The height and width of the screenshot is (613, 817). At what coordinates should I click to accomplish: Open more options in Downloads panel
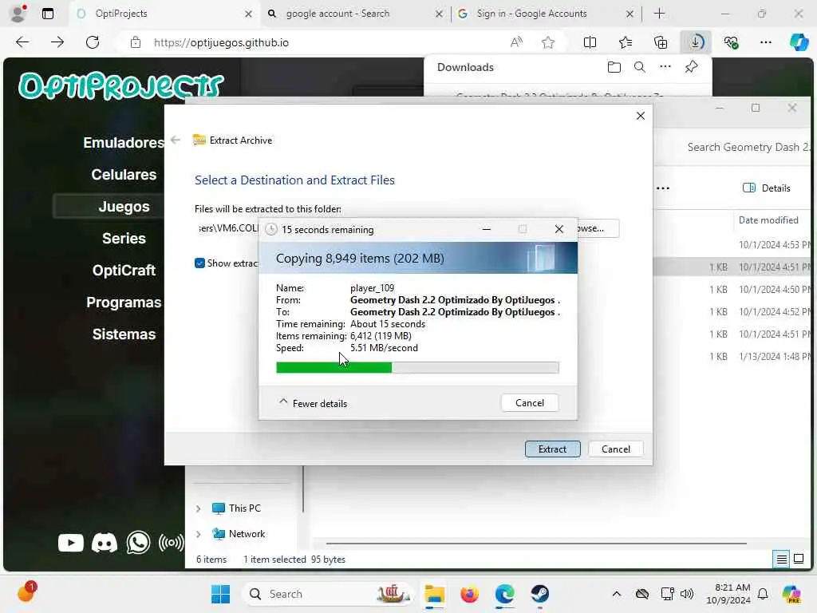pyautogui.click(x=665, y=67)
